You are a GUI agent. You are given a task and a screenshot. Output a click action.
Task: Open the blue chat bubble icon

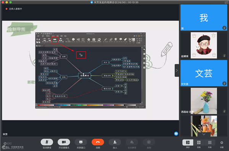(176, 133)
